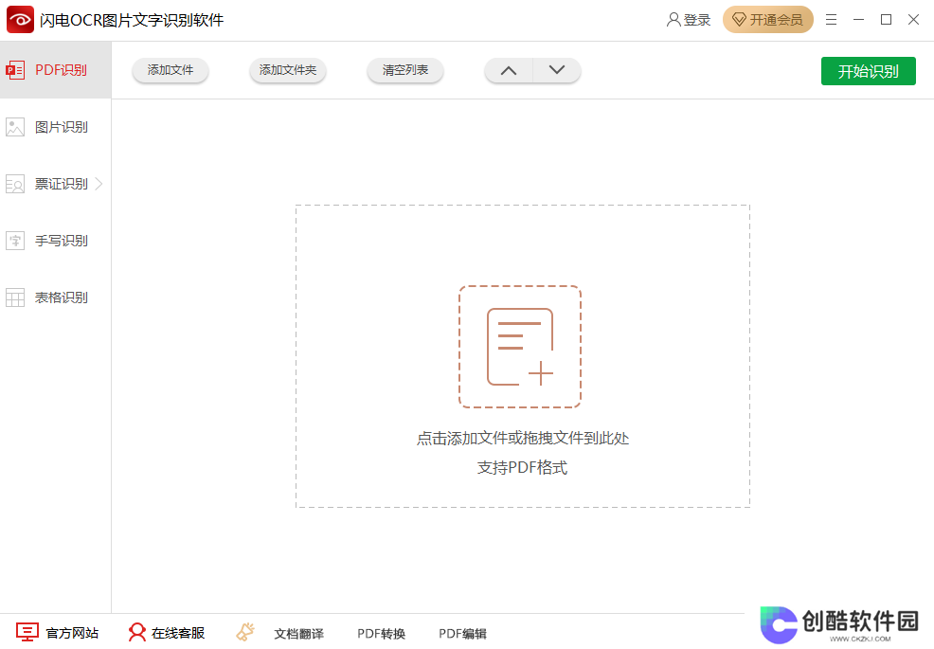Switch to 表格识别 tab
Image resolution: width=934 pixels, height=649 pixels.
(x=55, y=297)
